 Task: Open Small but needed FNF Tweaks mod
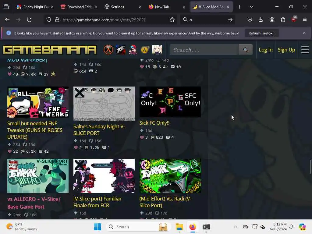pos(35,130)
